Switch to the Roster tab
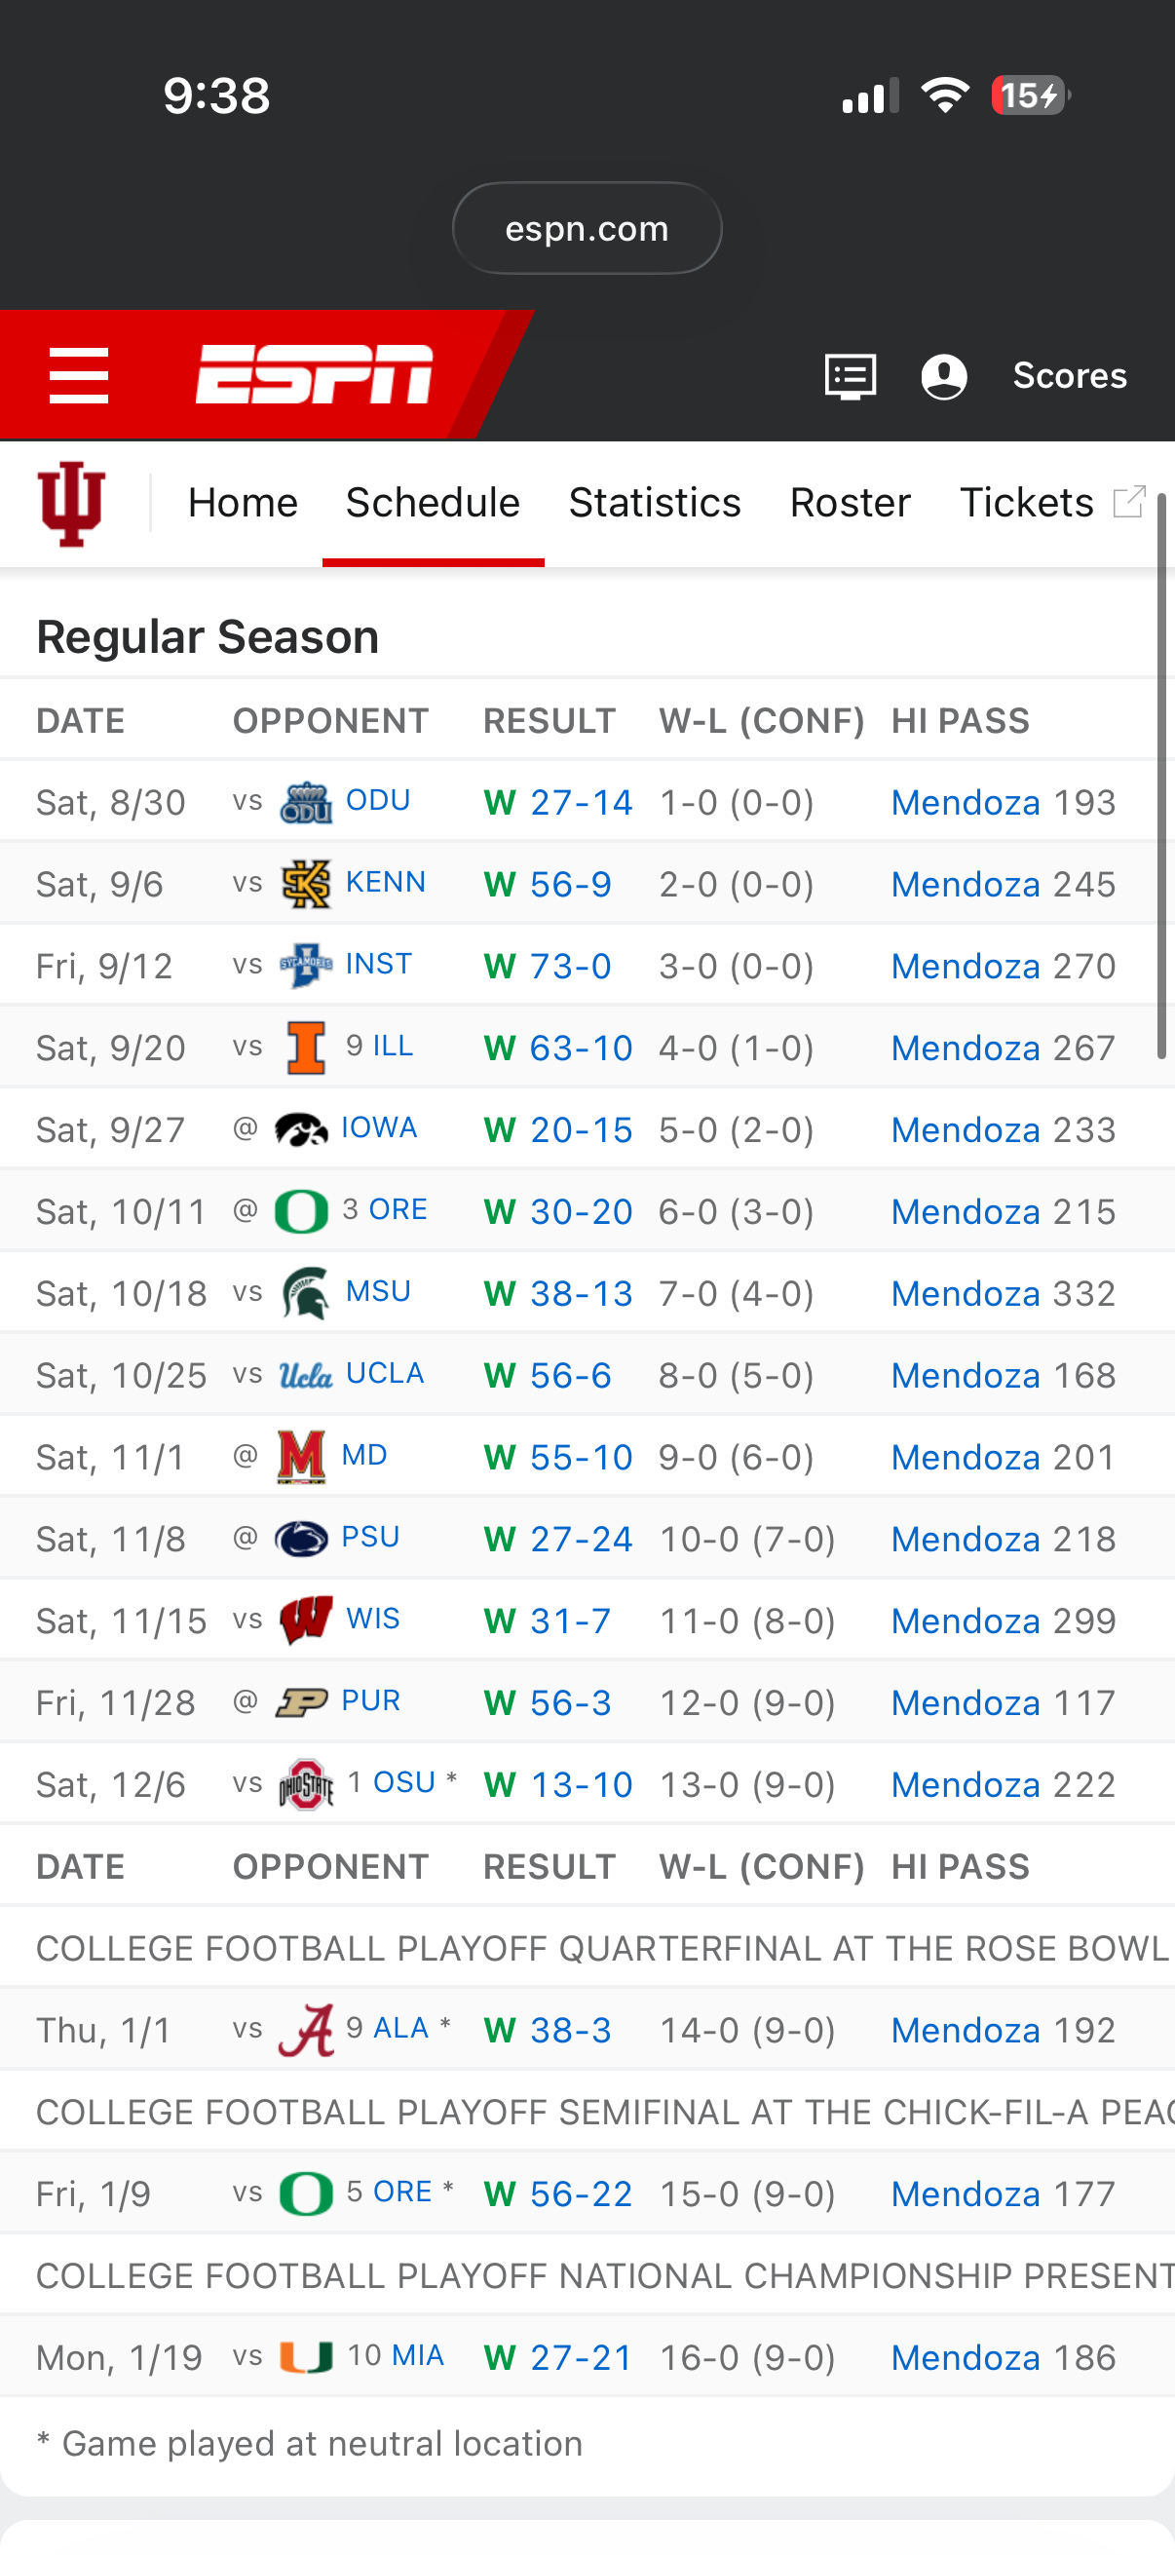 (x=850, y=503)
